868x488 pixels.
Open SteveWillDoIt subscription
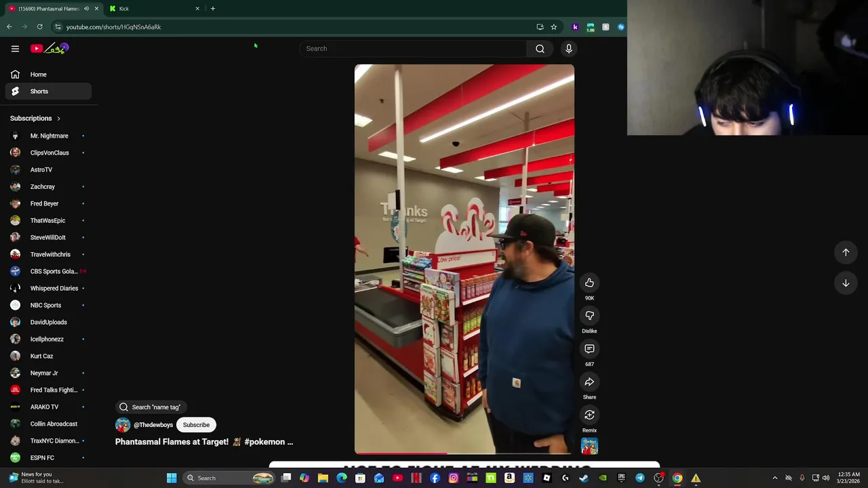(48, 237)
